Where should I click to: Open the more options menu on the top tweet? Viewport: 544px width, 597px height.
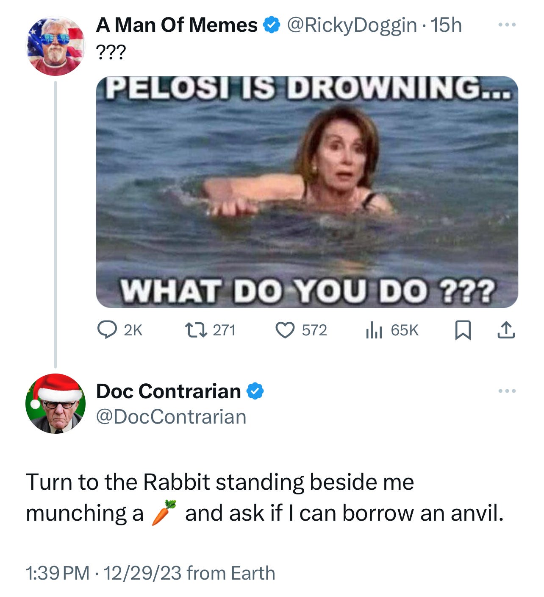pos(507,25)
